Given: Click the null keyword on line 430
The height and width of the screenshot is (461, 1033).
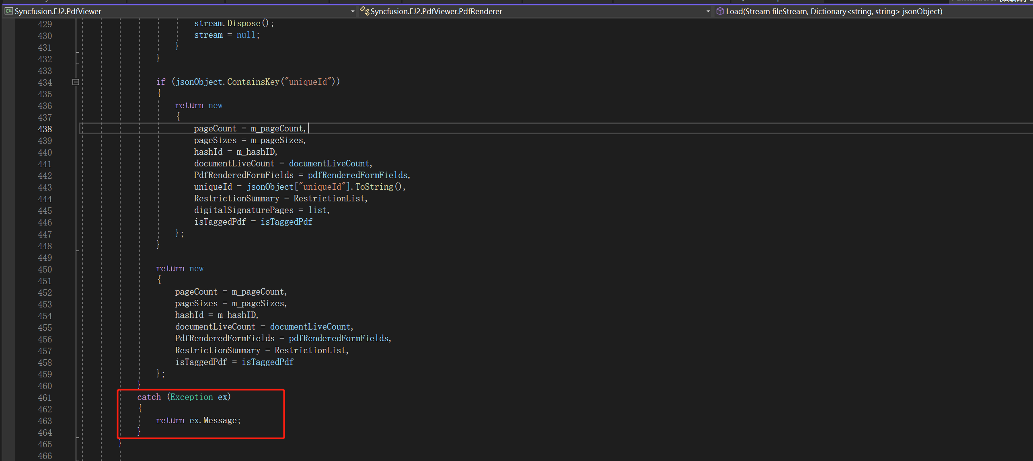Looking at the screenshot, I should tap(246, 35).
